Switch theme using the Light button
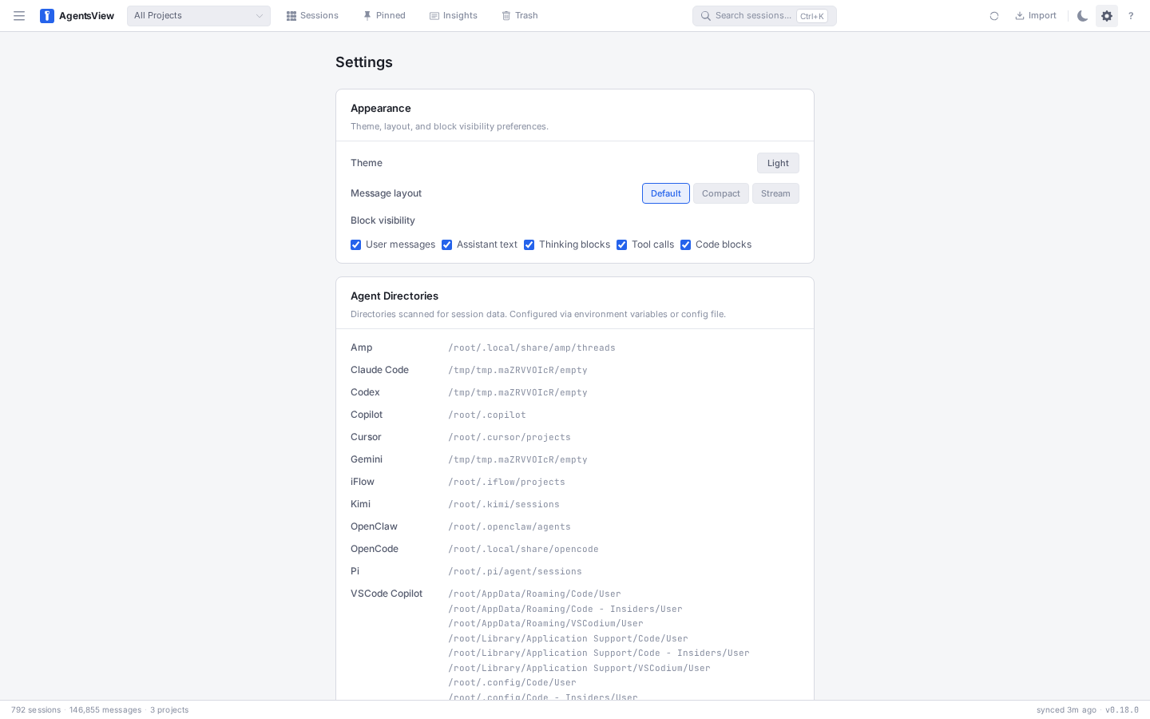This screenshot has height=719, width=1150. click(777, 163)
